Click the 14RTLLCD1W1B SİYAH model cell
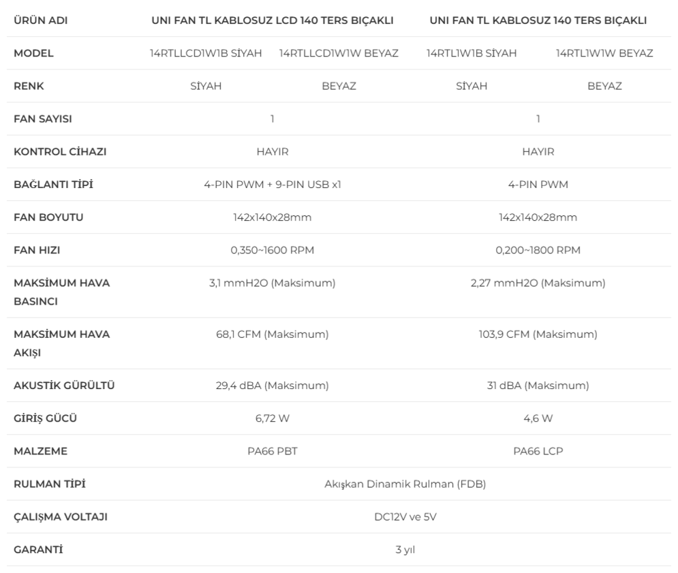The height and width of the screenshot is (573, 678). click(x=206, y=53)
